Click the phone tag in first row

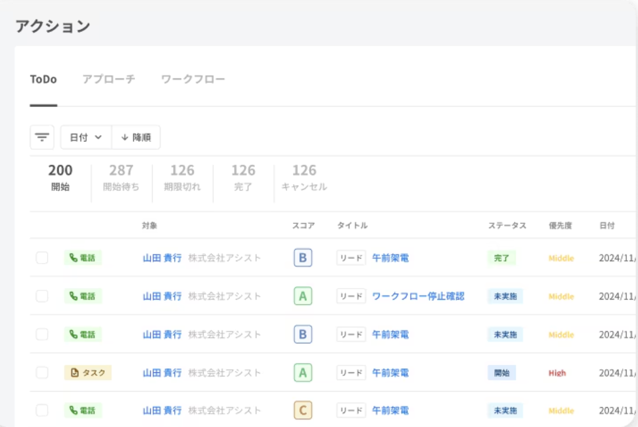click(83, 258)
